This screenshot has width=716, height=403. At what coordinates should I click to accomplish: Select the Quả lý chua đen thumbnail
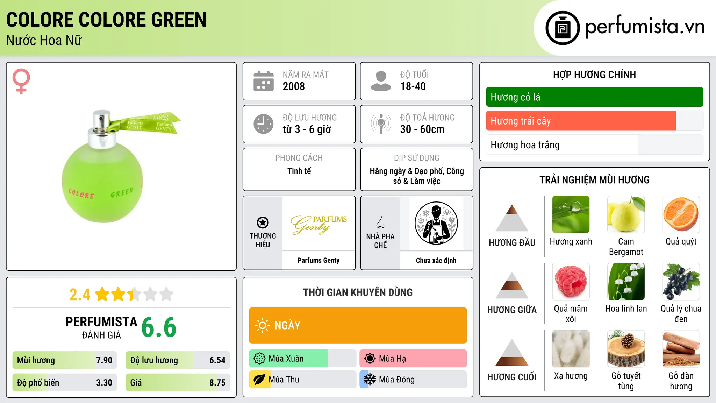[x=681, y=282]
